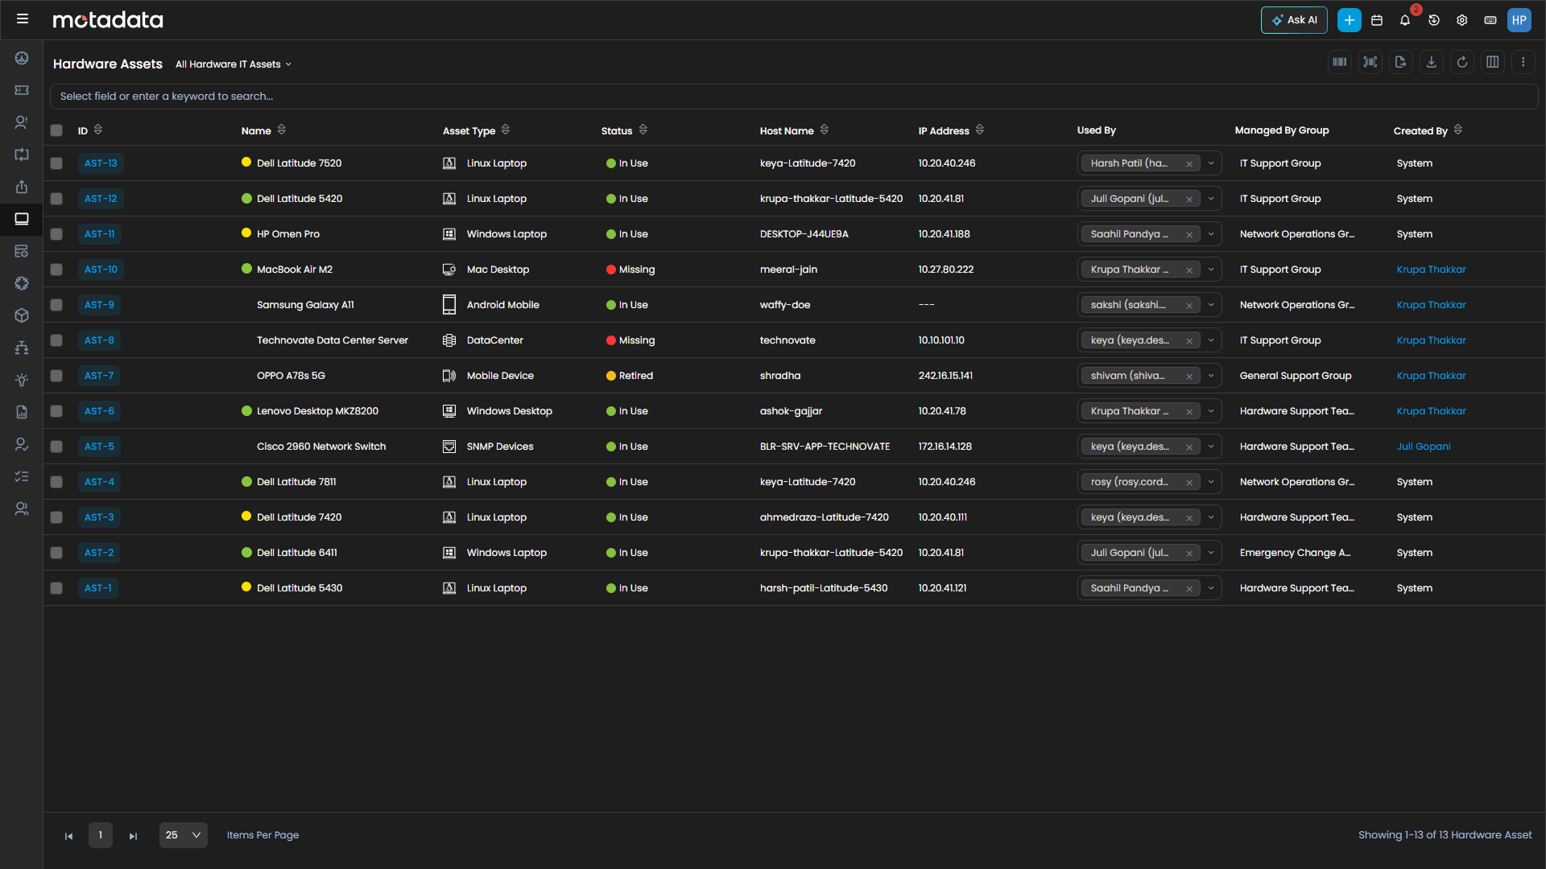Toggle the select-all header checkbox
Viewport: 1546px width, 869px height.
[56, 130]
